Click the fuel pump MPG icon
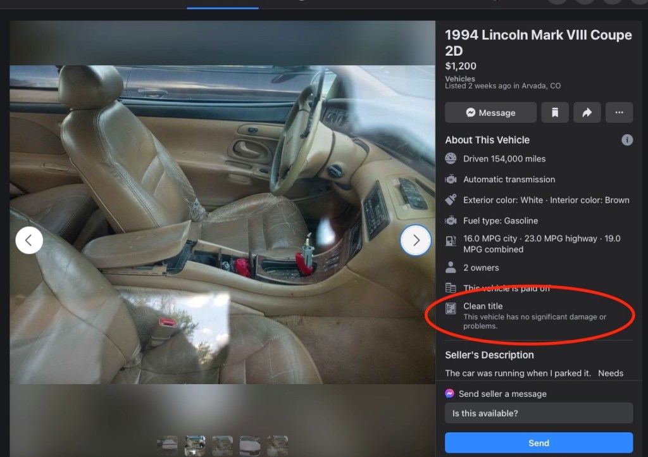648x457 pixels. pyautogui.click(x=451, y=241)
